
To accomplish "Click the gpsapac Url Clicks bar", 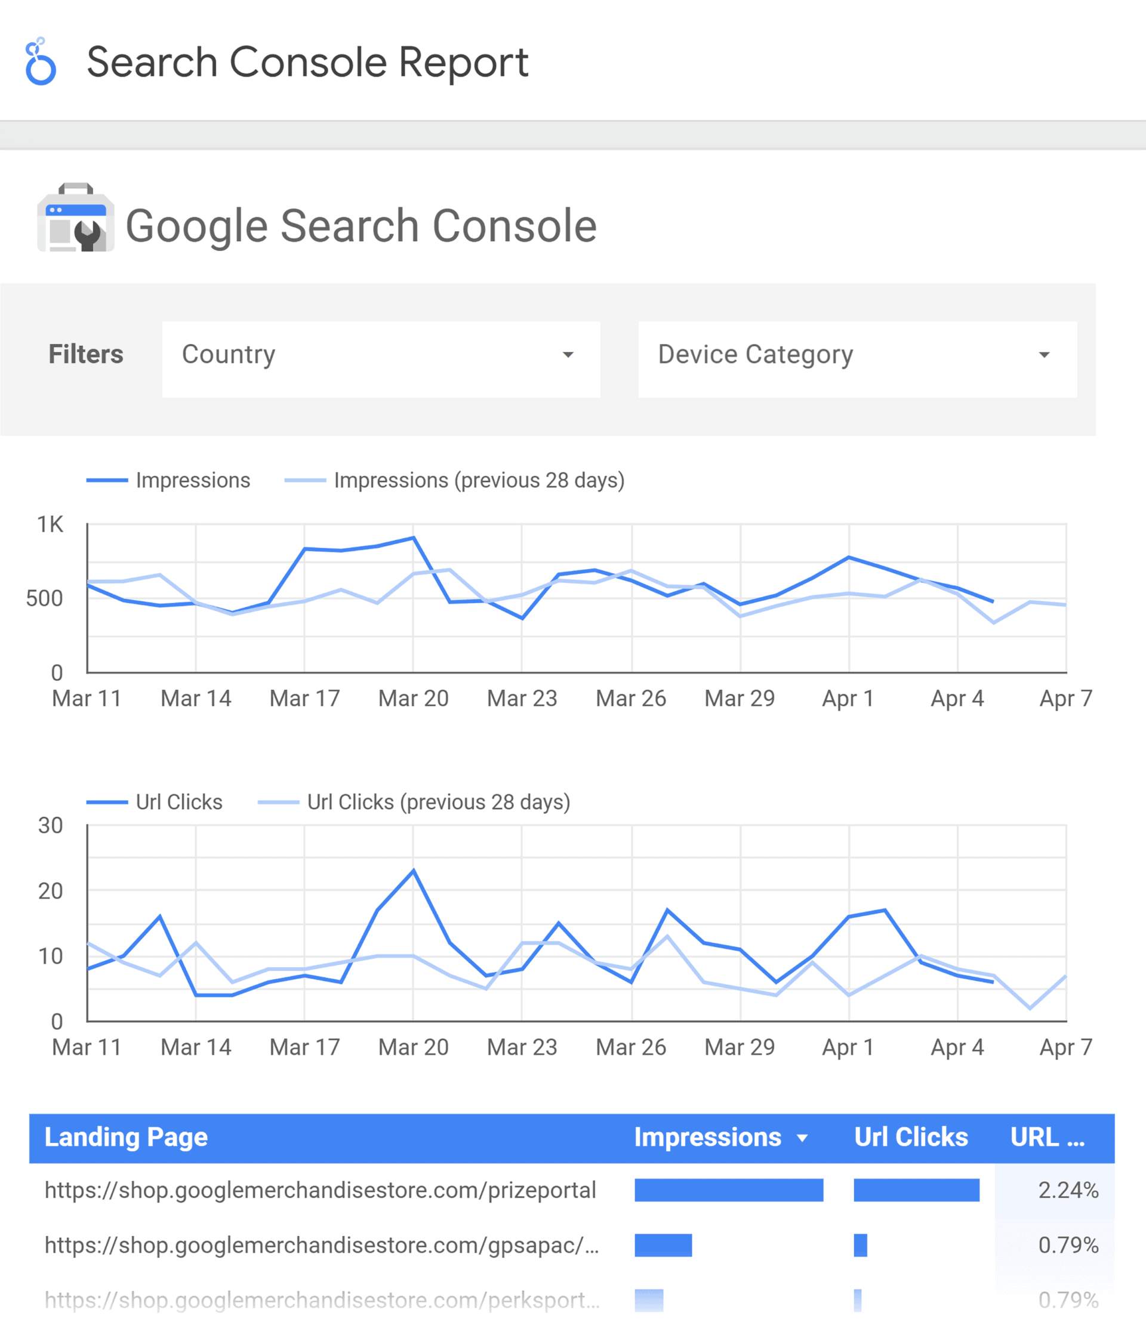I will click(x=860, y=1246).
